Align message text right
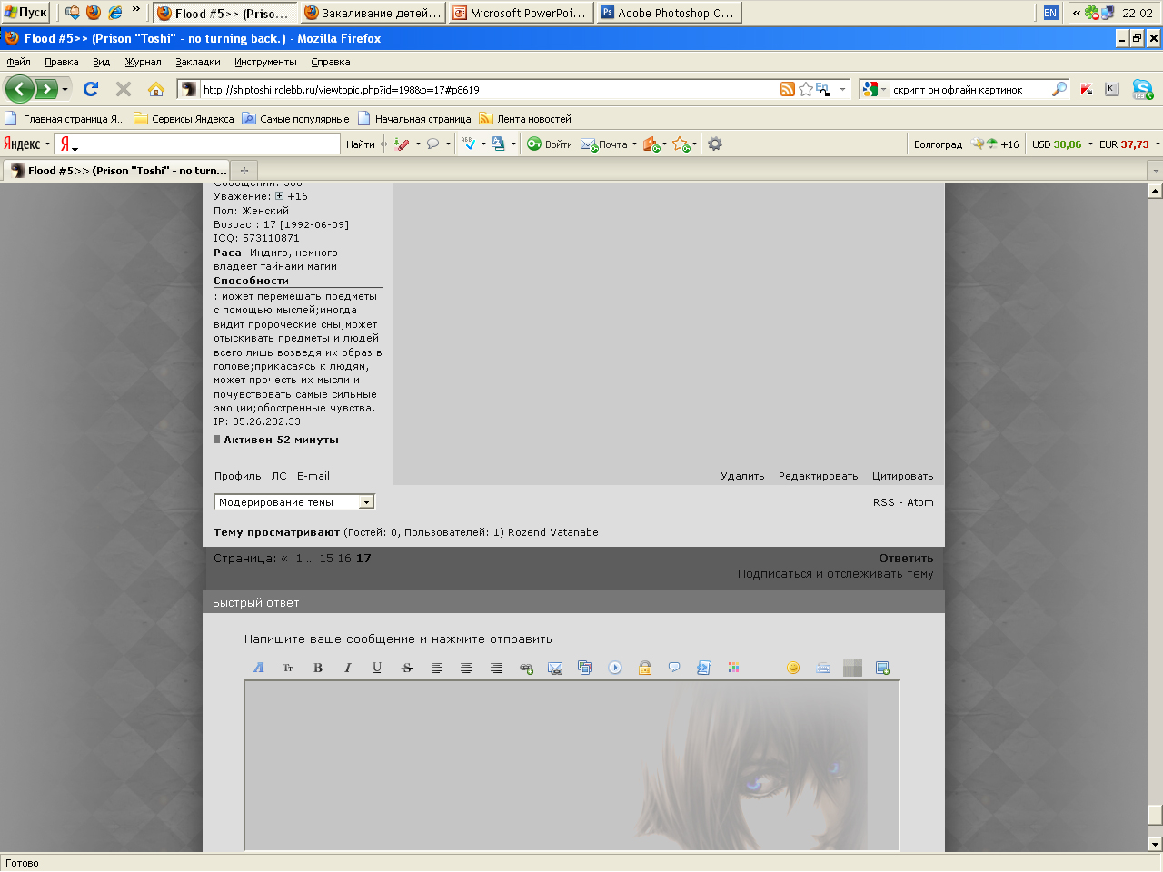 click(496, 668)
